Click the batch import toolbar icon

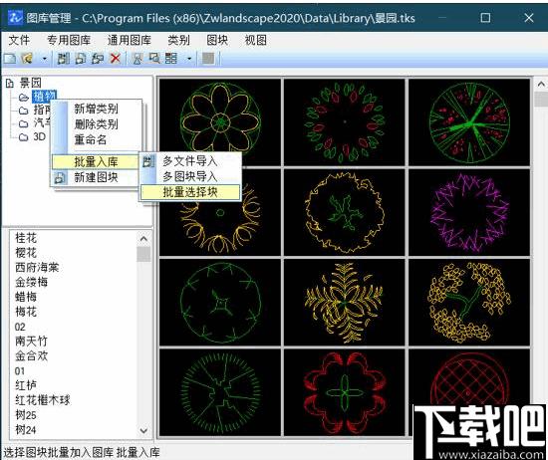pos(63,59)
